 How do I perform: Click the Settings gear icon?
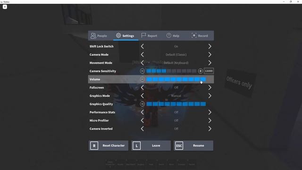(118, 35)
